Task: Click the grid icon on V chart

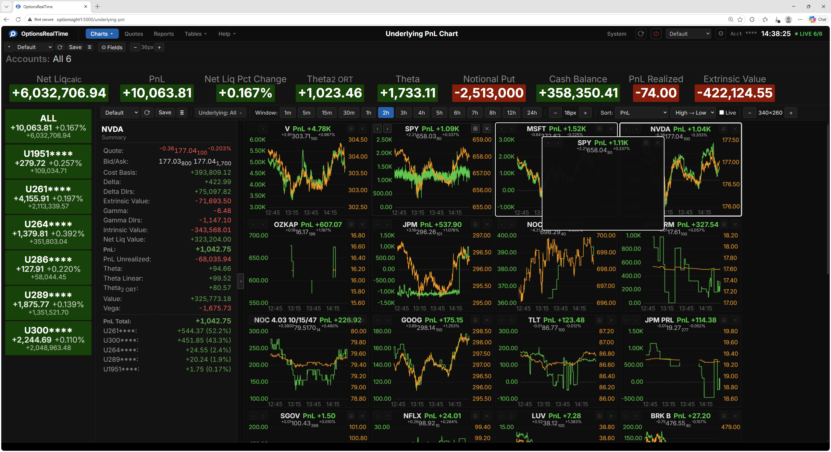Action: 351,129
